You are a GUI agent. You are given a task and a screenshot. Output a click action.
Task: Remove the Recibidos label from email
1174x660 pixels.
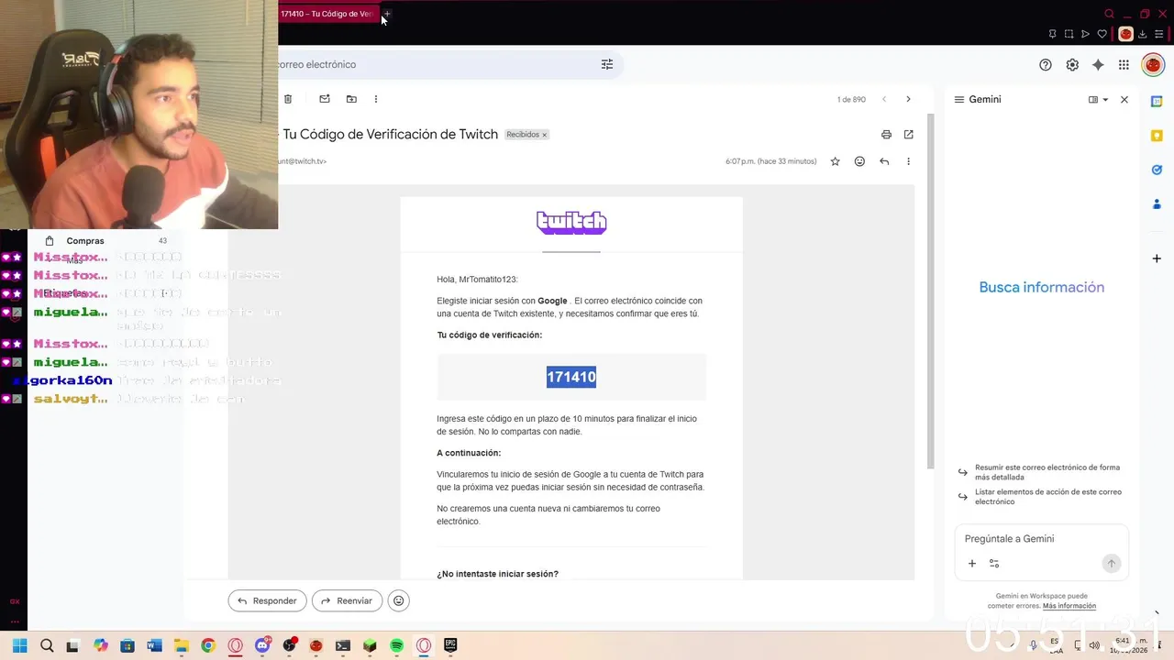544,135
